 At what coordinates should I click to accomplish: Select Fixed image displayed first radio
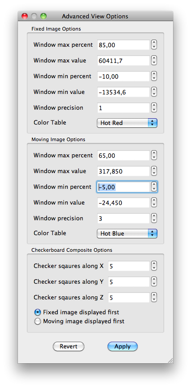click(x=38, y=312)
